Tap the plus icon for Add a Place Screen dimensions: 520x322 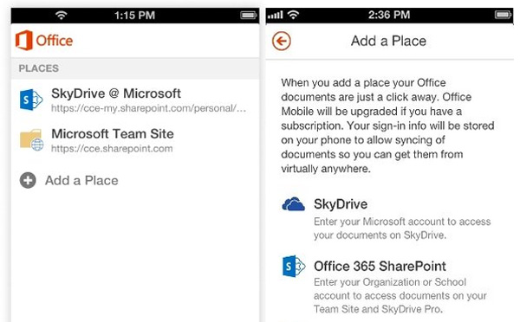[28, 181]
